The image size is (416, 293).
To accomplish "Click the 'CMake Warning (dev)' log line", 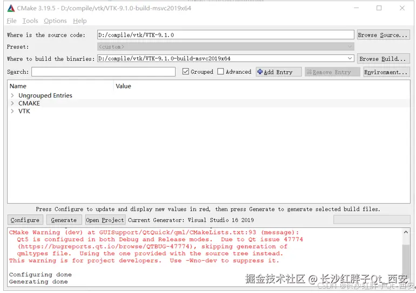I will click(x=154, y=233).
